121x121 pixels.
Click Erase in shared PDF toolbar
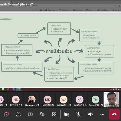(x=116, y=10)
